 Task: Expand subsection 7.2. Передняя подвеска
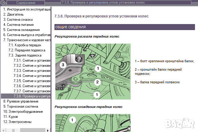click(x=27, y=50)
